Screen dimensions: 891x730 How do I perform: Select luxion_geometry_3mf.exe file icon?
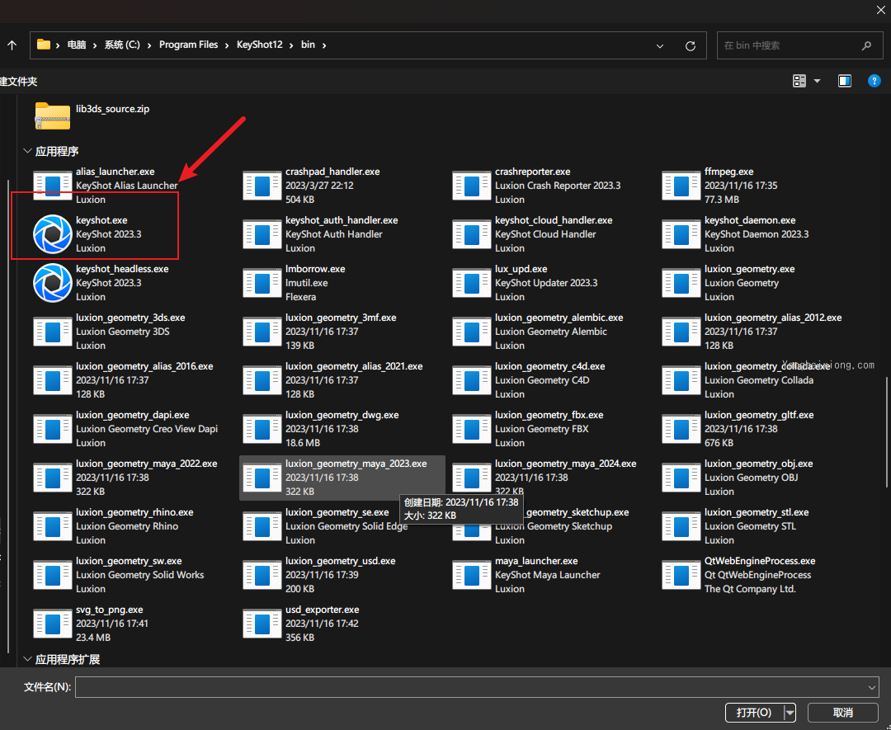click(262, 332)
